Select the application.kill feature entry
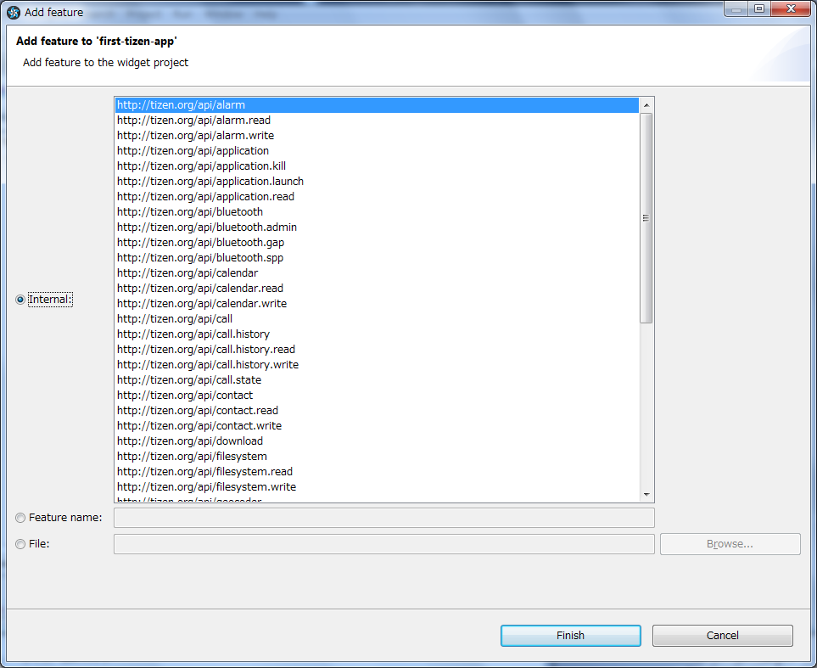 (378, 166)
